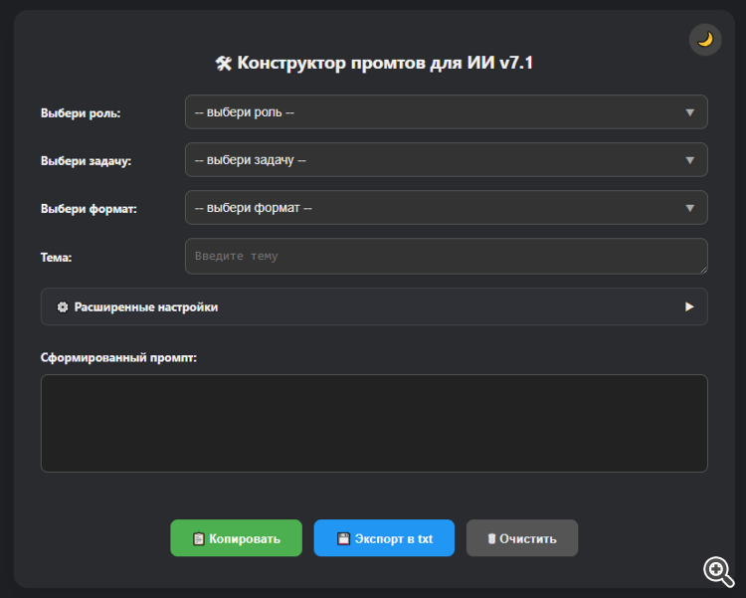Click the tools icon in the title
Viewport: 746px width, 598px height.
tap(223, 64)
